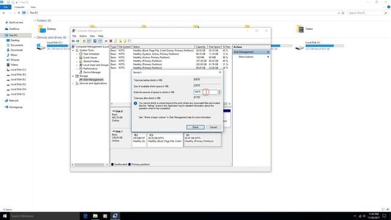Image resolution: width=391 pixels, height=220 pixels.
Task: Click the Back arrow in Computer Management toolbar
Action: [x=73, y=41]
